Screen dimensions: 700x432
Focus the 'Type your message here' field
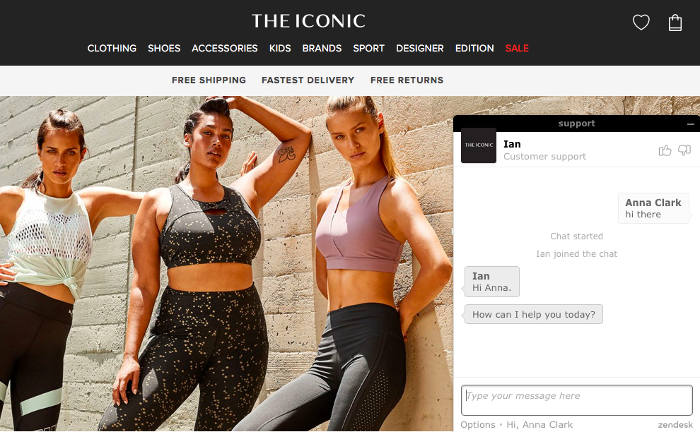coord(577,400)
